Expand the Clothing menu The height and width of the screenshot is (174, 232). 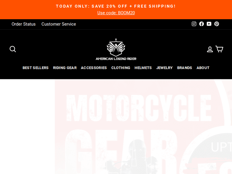(121, 68)
